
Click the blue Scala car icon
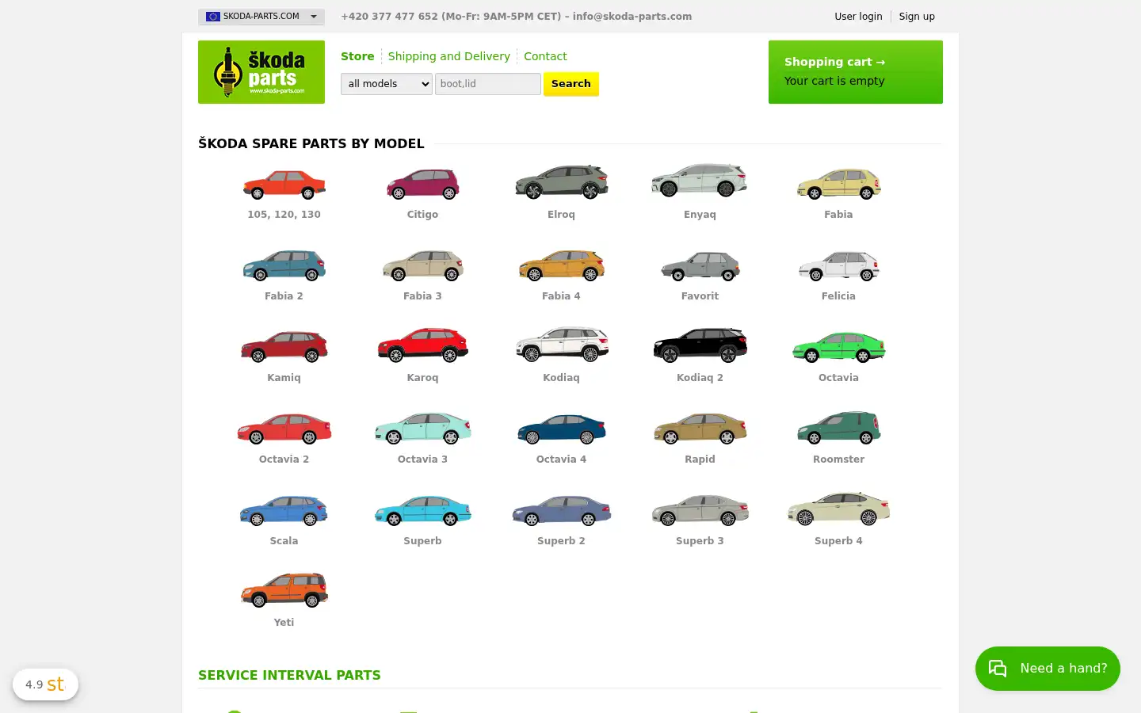[x=284, y=510]
